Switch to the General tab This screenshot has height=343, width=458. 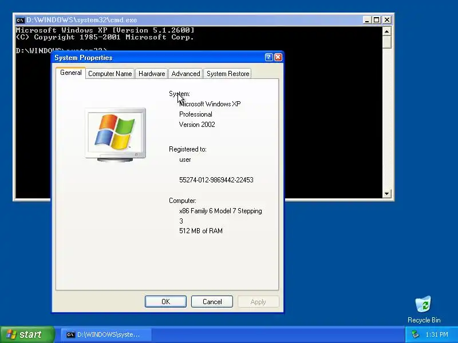(x=70, y=73)
